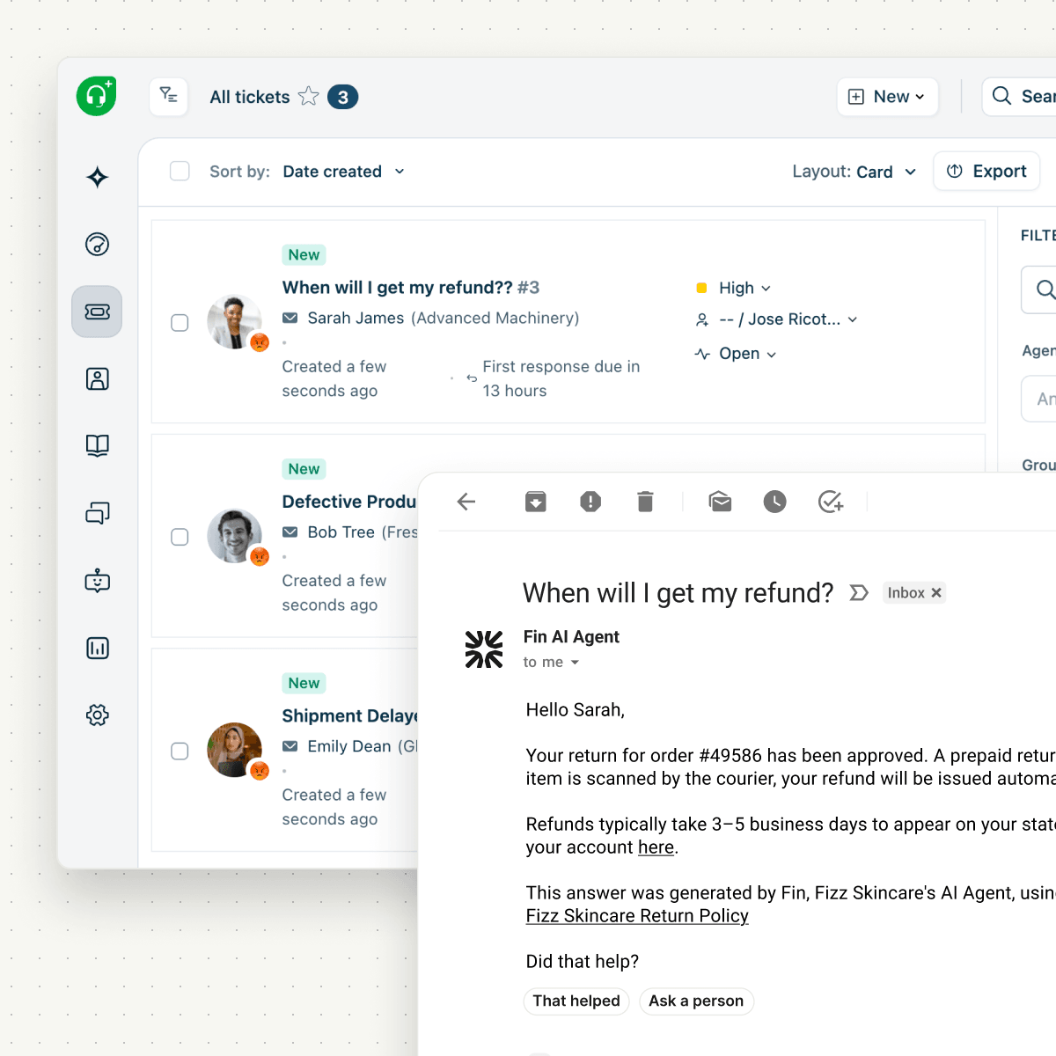Image resolution: width=1056 pixels, height=1056 pixels.
Task: Click the yellow High priority color square
Action: coord(701,288)
